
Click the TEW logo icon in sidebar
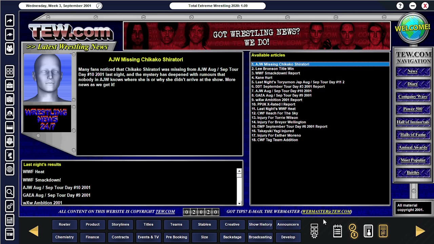click(x=9, y=234)
